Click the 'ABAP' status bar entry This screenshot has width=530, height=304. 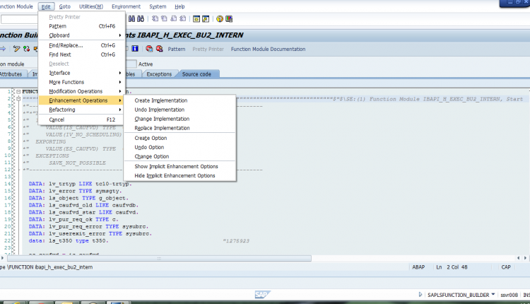418,267
